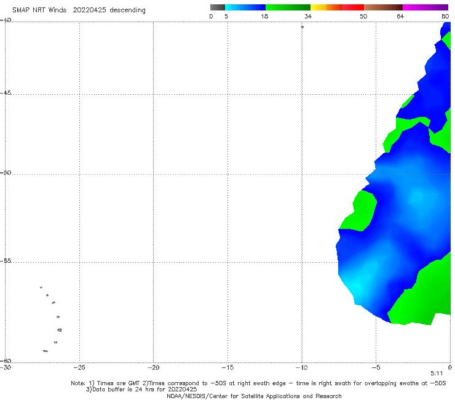Click the gray segment of the color bar
Image resolution: width=455 pixels, height=400 pixels.
218,7
